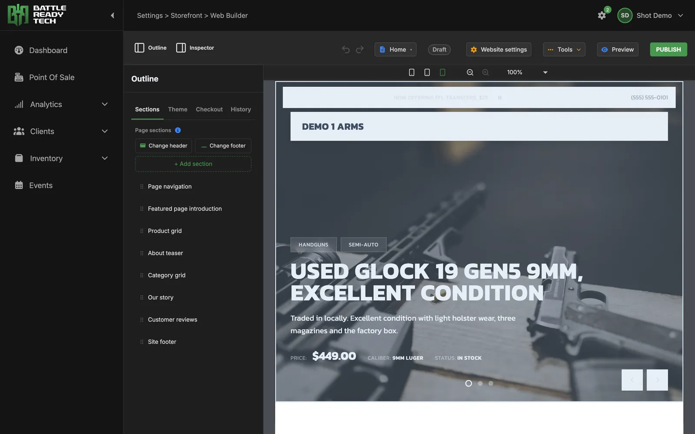Screen dimensions: 695x434
Task: Open the zoom level dropdown arrow
Action: coord(545,72)
